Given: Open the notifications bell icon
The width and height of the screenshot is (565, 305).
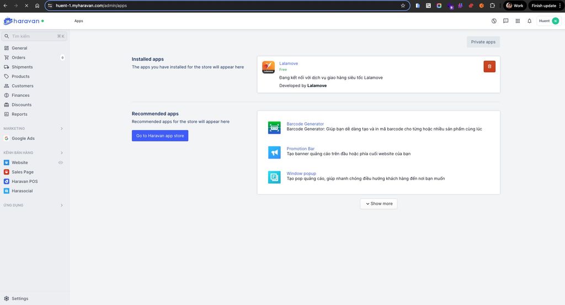Looking at the screenshot, I should pos(529,21).
